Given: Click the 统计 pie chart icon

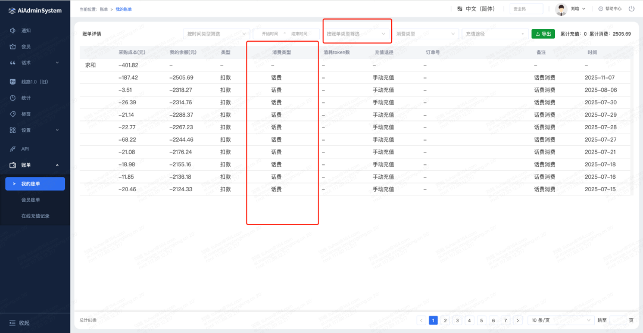Looking at the screenshot, I should click(13, 98).
